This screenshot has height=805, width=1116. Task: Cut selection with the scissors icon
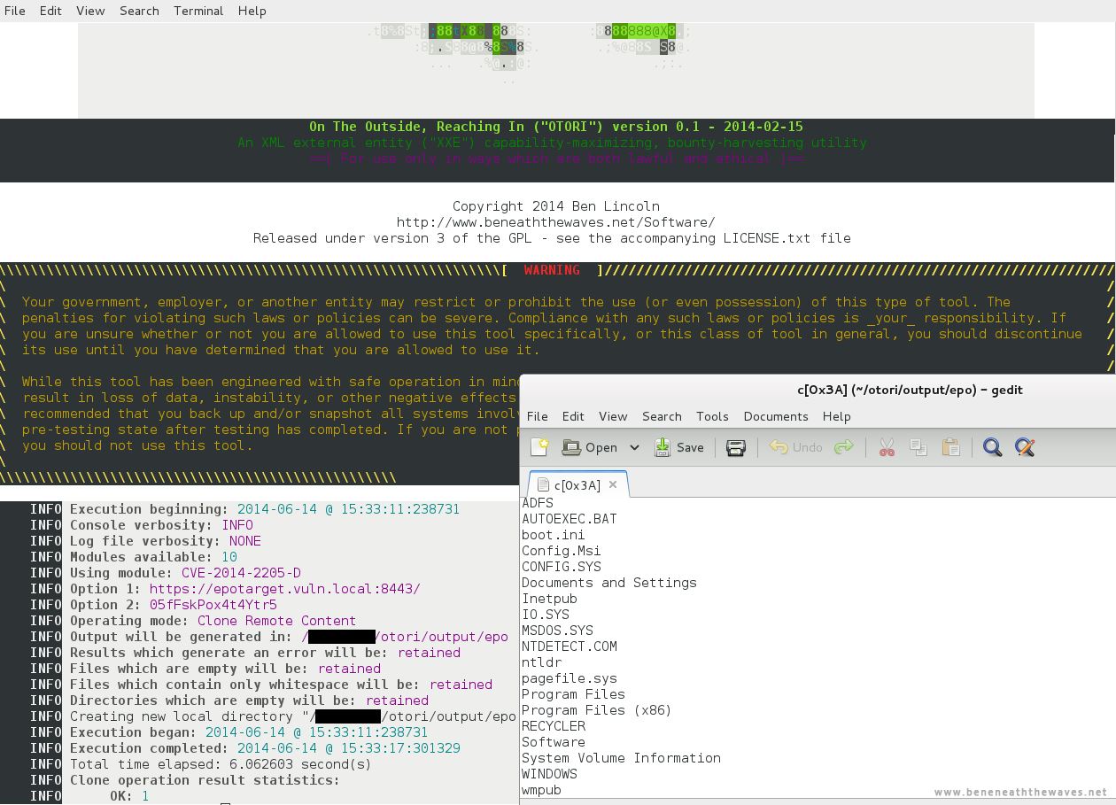(887, 447)
